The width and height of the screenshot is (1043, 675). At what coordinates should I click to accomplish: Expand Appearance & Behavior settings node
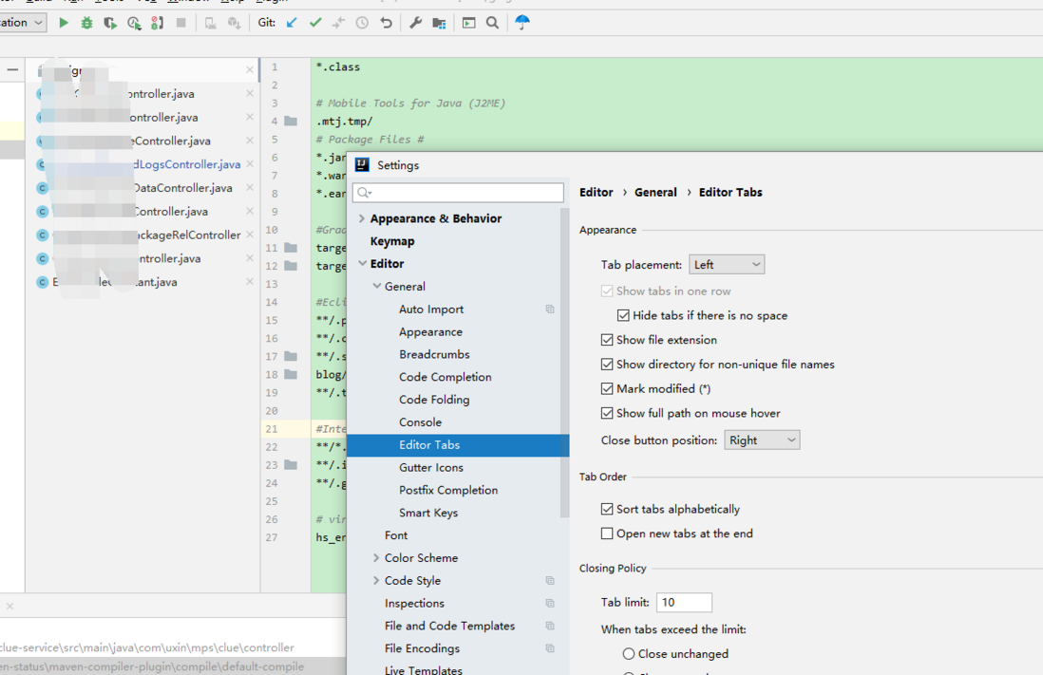tap(362, 218)
